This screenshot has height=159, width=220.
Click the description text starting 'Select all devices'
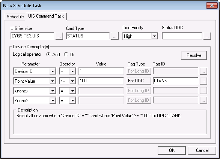[99, 116]
